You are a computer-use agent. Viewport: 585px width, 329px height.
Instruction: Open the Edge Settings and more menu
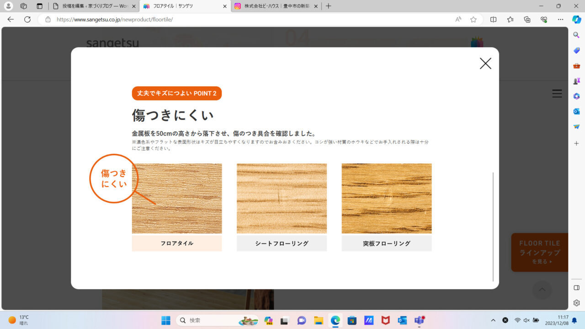coord(561,19)
